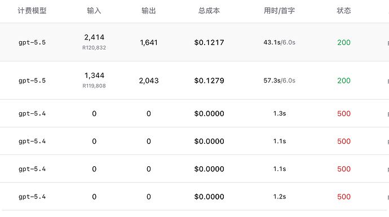Click the duration 1.2s

click(x=280, y=197)
